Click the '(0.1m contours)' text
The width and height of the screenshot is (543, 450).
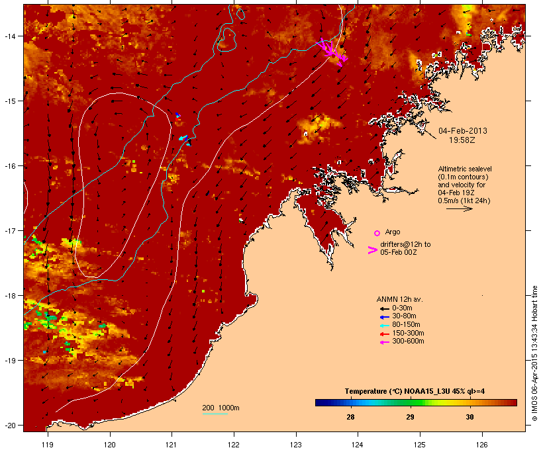(x=463, y=177)
